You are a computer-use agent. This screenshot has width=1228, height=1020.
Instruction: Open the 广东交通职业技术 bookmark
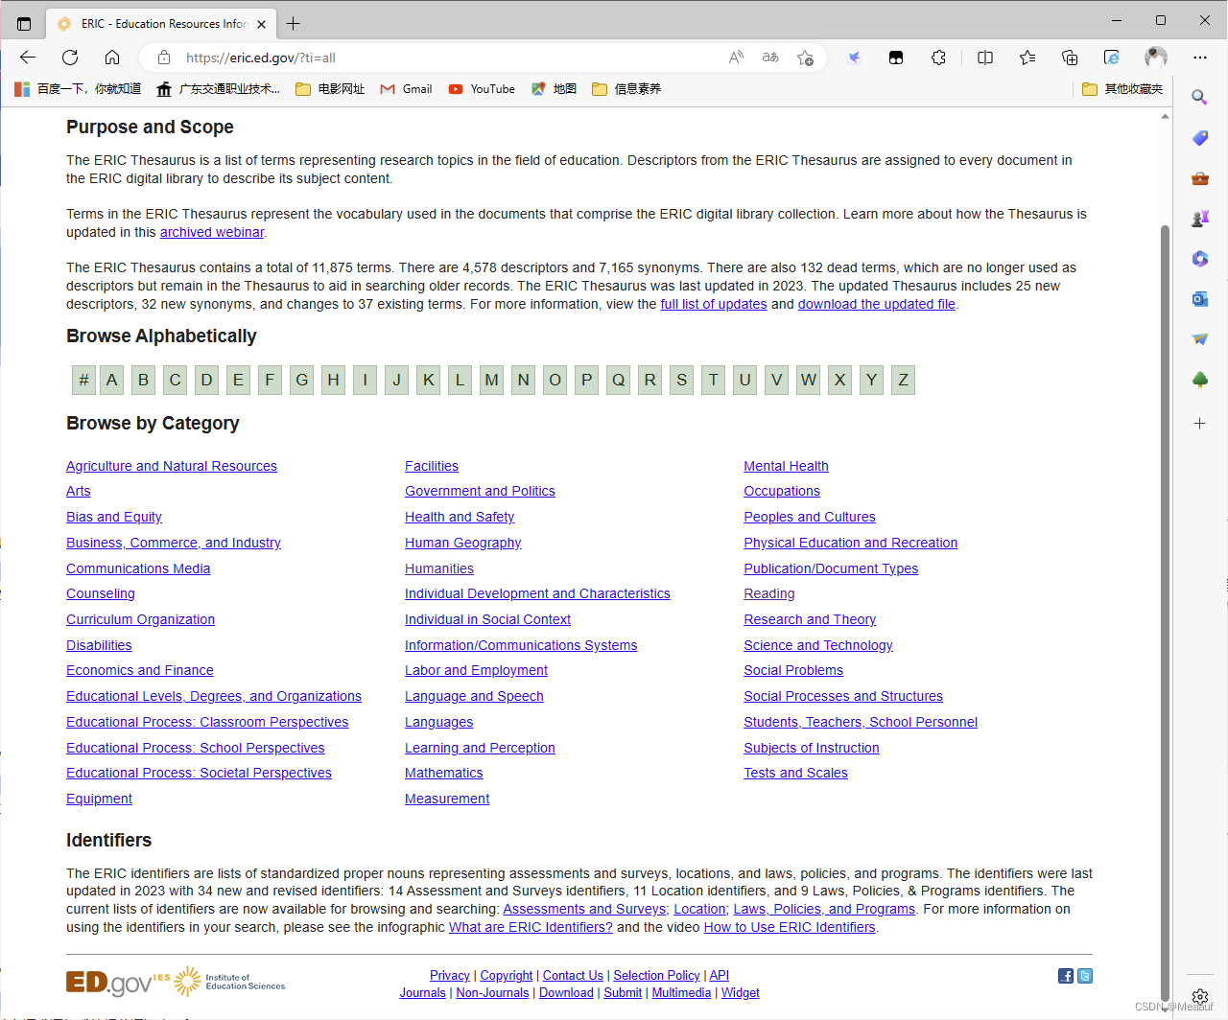click(x=219, y=89)
